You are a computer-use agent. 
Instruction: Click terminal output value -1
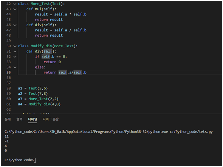point(6,141)
